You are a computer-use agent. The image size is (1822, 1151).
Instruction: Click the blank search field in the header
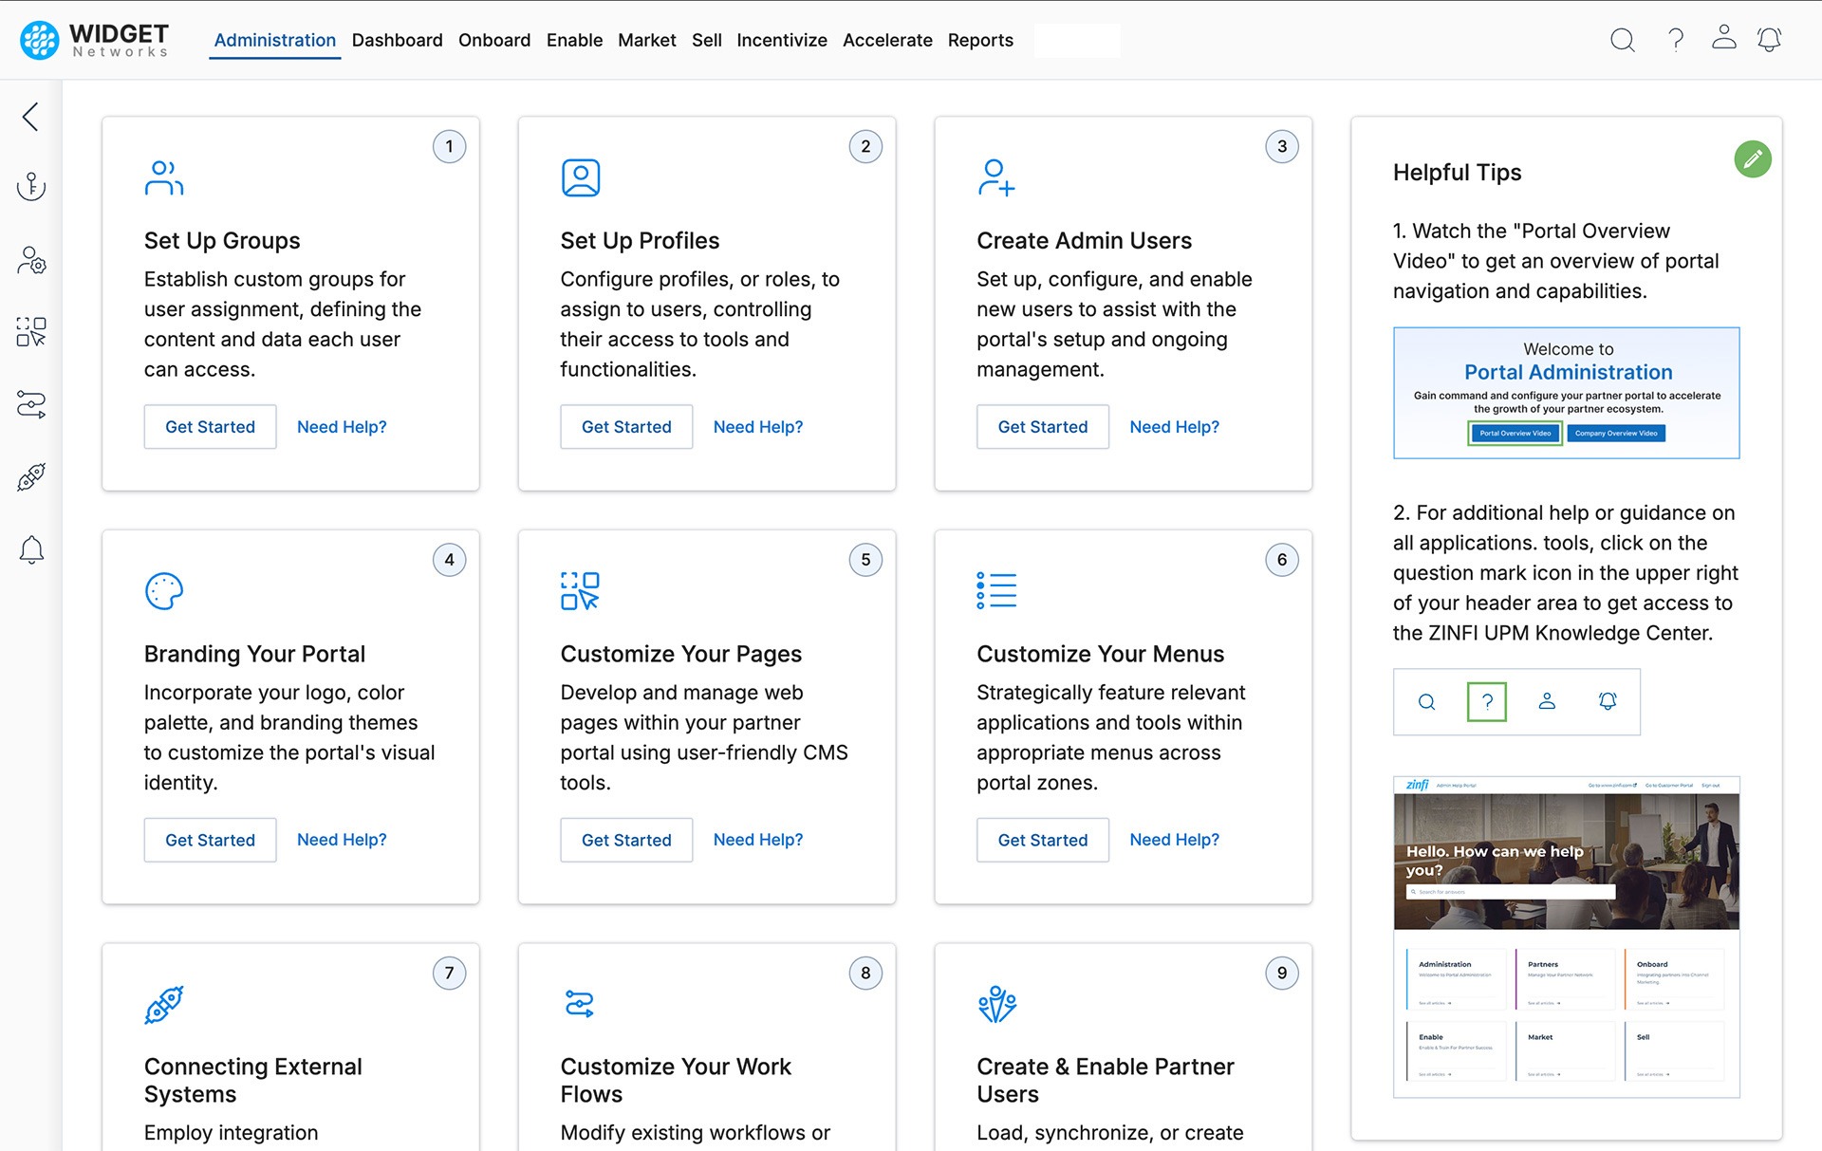[x=1077, y=40]
